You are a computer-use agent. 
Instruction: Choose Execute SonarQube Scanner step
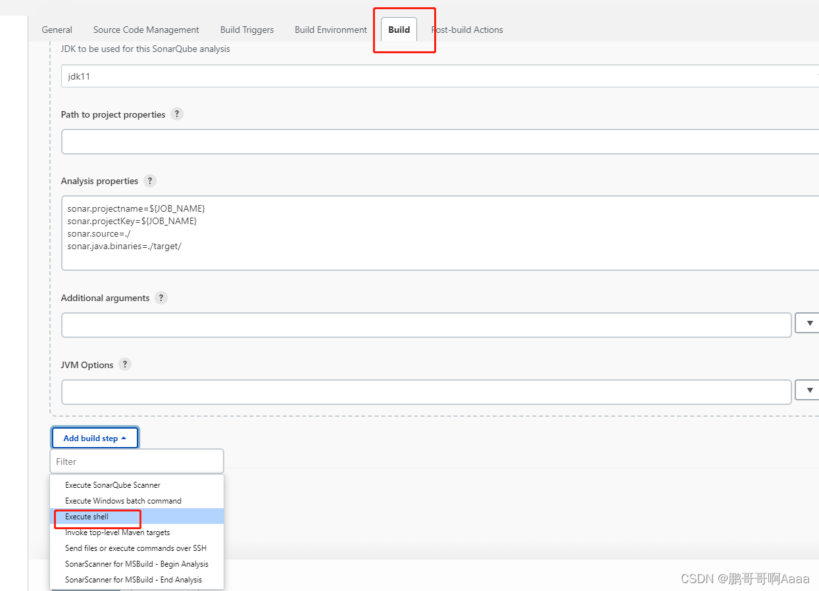137,485
